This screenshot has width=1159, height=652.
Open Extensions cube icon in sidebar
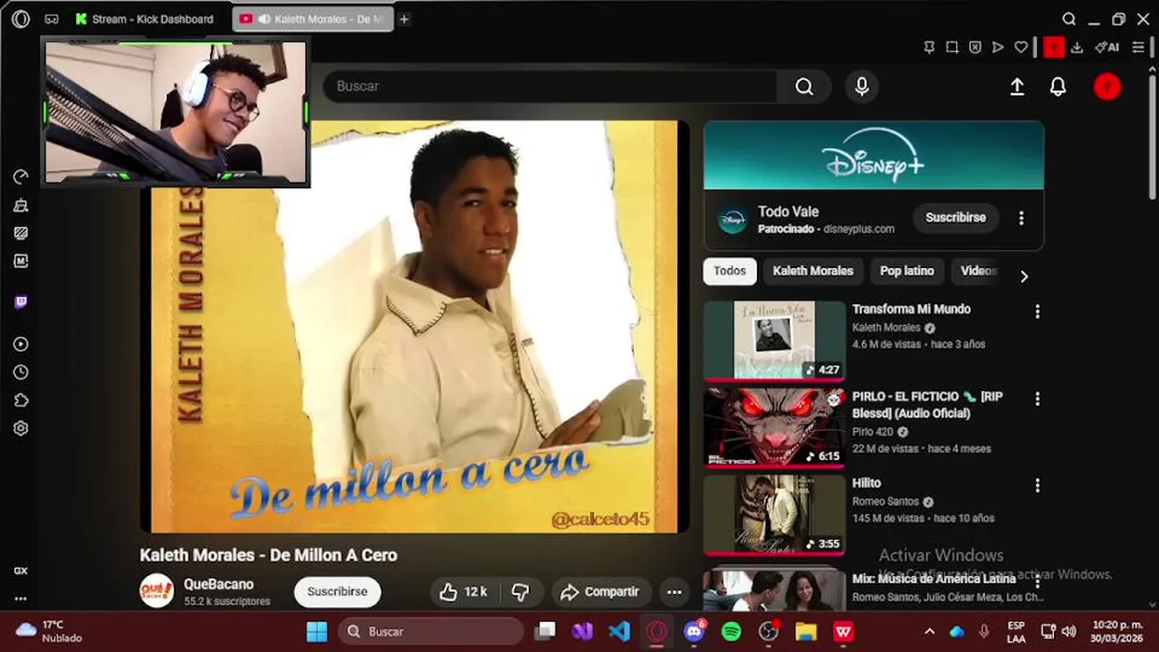(21, 400)
